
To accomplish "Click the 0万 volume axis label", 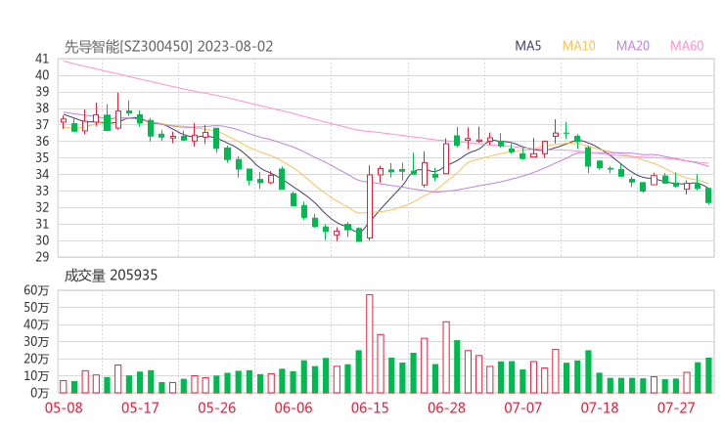I will point(40,393).
